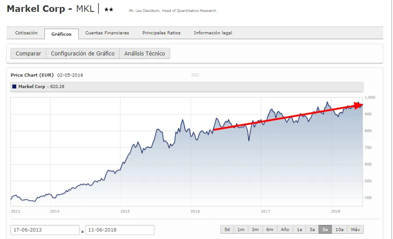This screenshot has width=393, height=239.
Task: Open the Información legal tab
Action: pos(213,33)
